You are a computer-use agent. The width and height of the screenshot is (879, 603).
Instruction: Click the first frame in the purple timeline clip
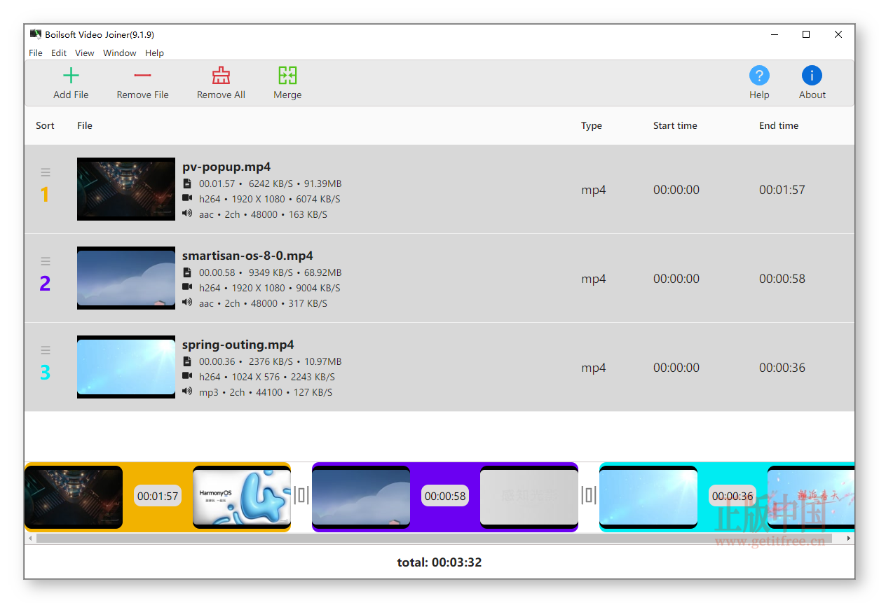[x=361, y=497]
